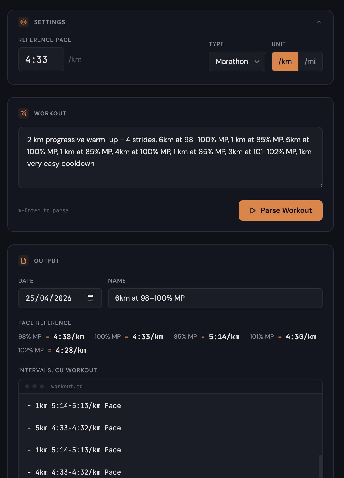
Task: Click the play triangle icon on Parse Workout
Action: coord(253,210)
